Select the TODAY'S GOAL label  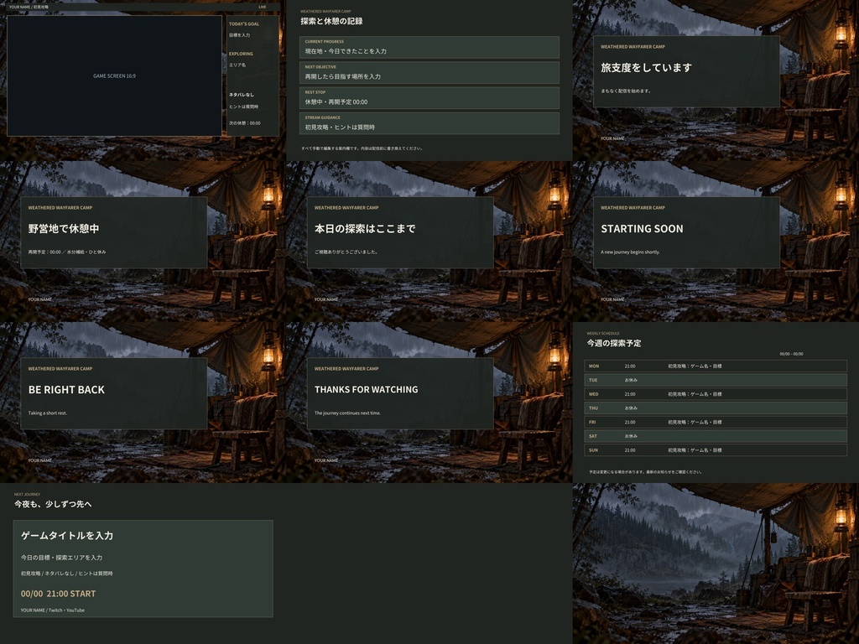(244, 24)
